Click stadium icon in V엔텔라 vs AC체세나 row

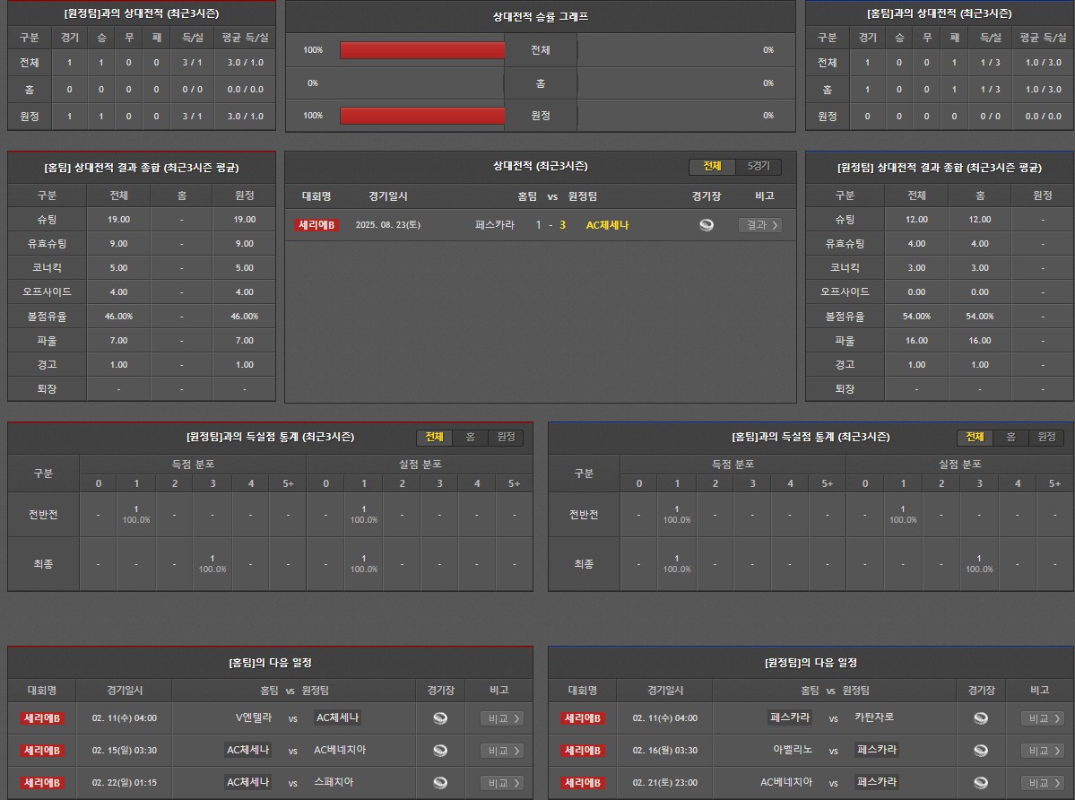tap(440, 718)
